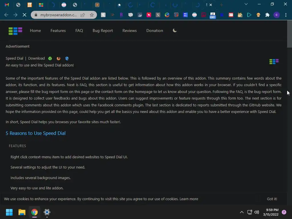Go forward in browser history
Image resolution: width=292 pixels, height=219 pixels.
tap(15, 15)
